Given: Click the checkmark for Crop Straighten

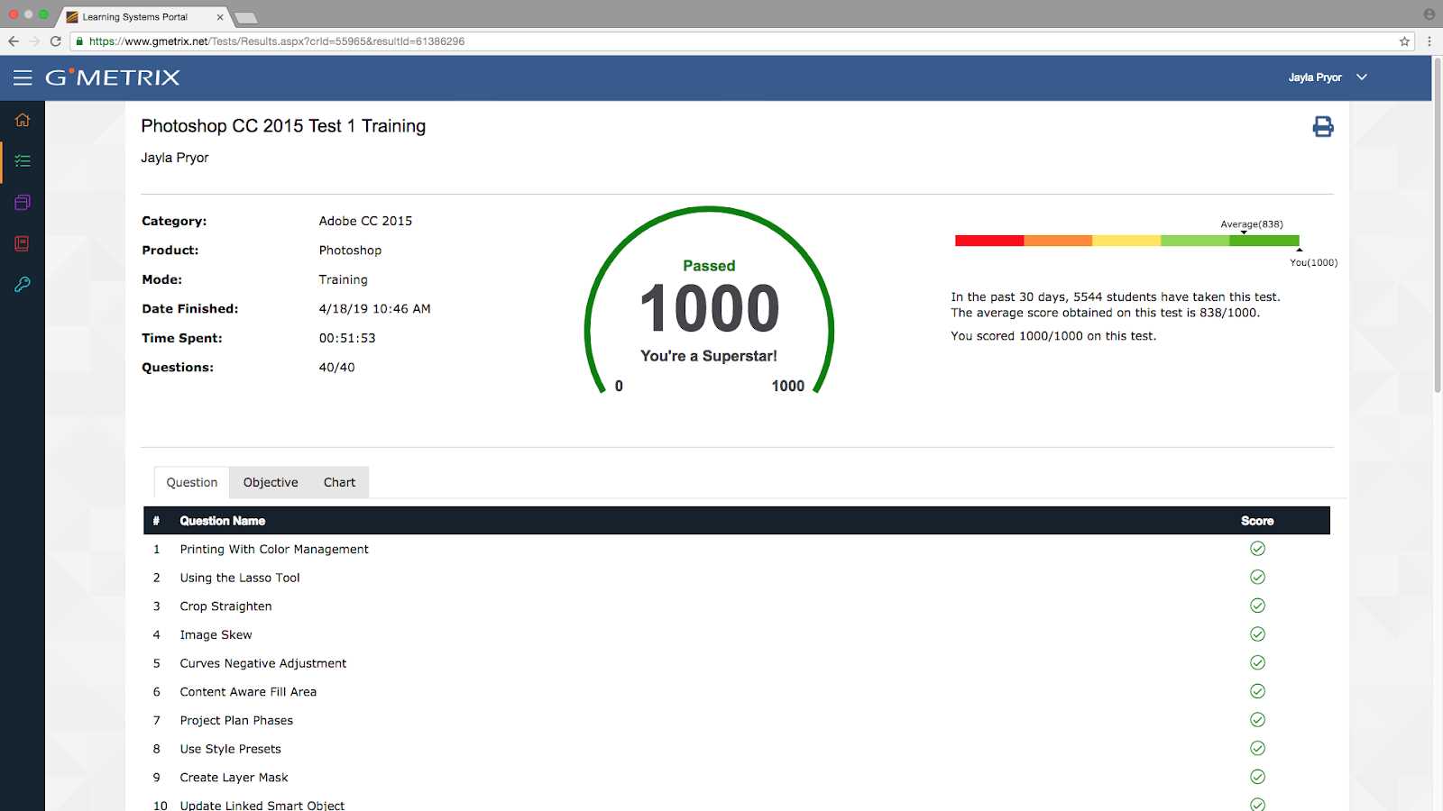Looking at the screenshot, I should (x=1257, y=606).
